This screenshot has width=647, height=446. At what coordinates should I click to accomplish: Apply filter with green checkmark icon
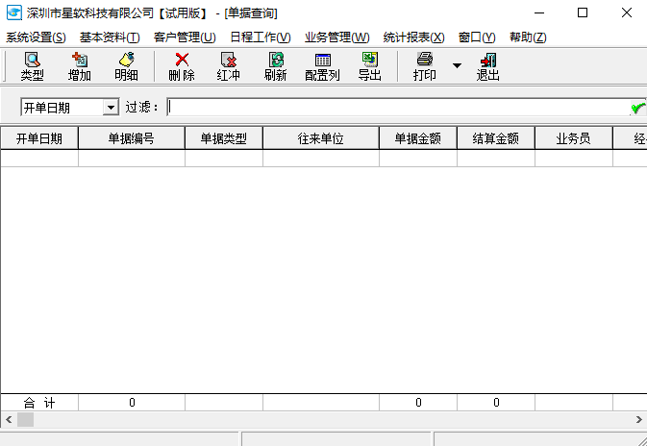coord(638,108)
